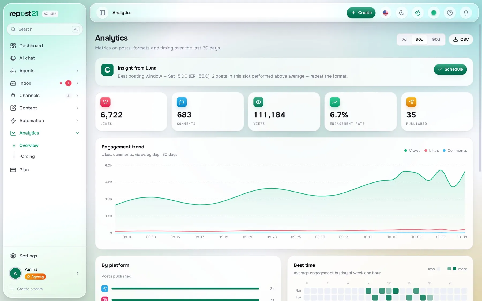
Task: Open the help question mark icon
Action: (450, 13)
